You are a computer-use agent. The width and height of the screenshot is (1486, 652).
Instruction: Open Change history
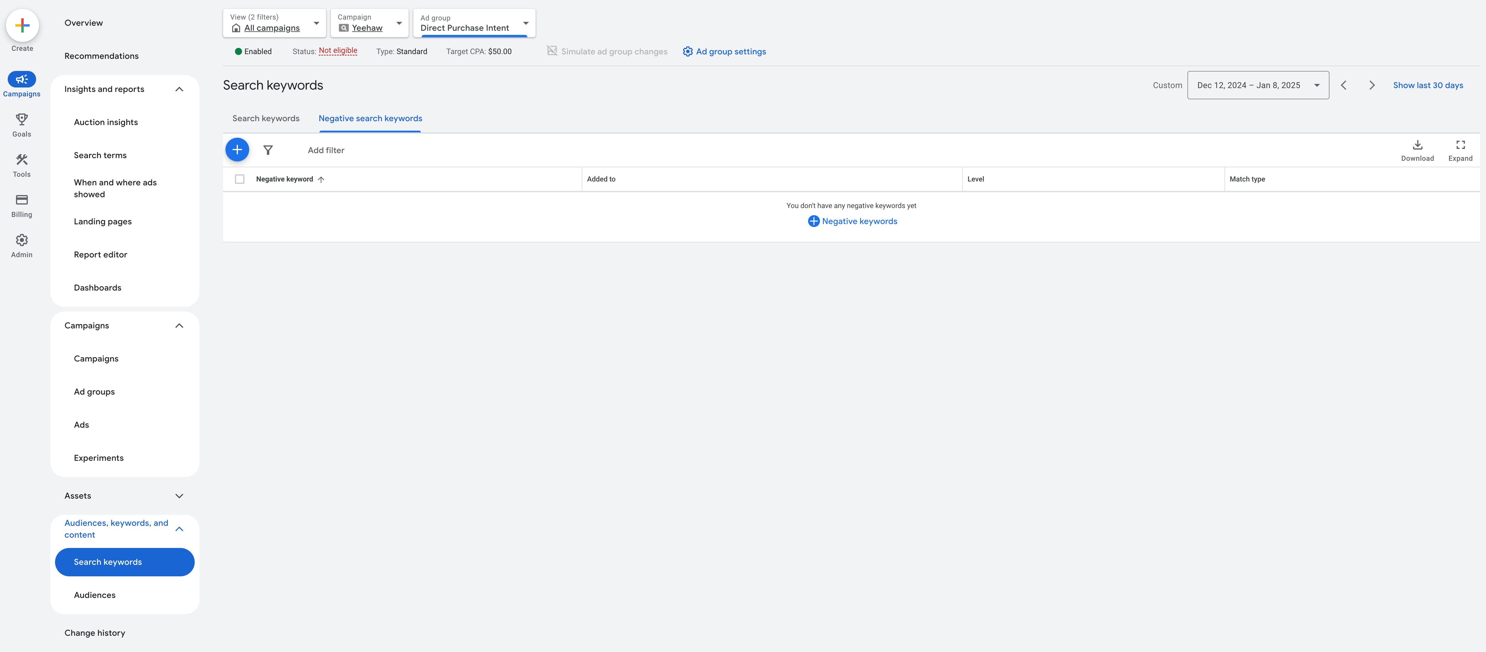95,633
